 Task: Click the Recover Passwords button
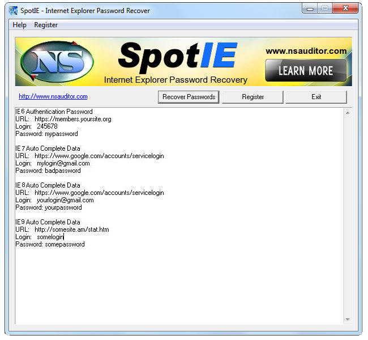tap(189, 97)
